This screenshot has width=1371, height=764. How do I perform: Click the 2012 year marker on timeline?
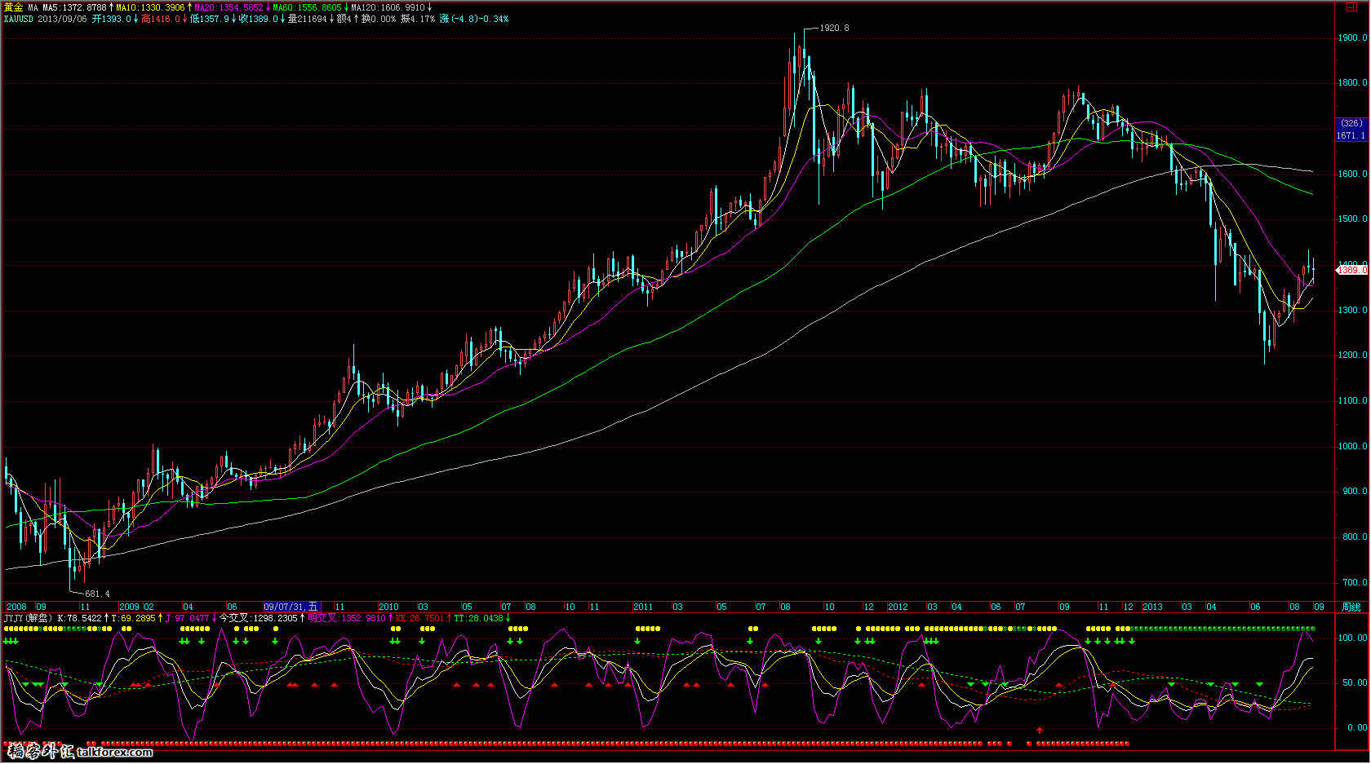pyautogui.click(x=898, y=607)
